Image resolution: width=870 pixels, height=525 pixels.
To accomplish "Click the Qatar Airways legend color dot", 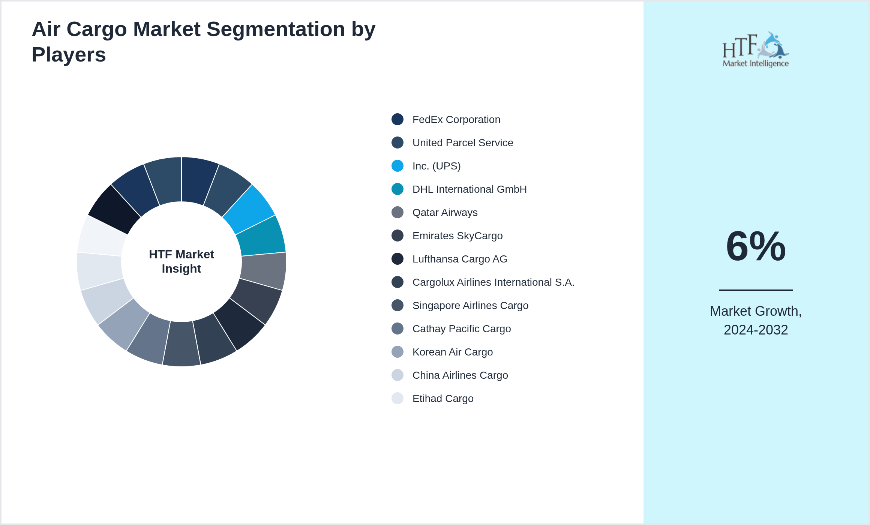I will (x=397, y=212).
